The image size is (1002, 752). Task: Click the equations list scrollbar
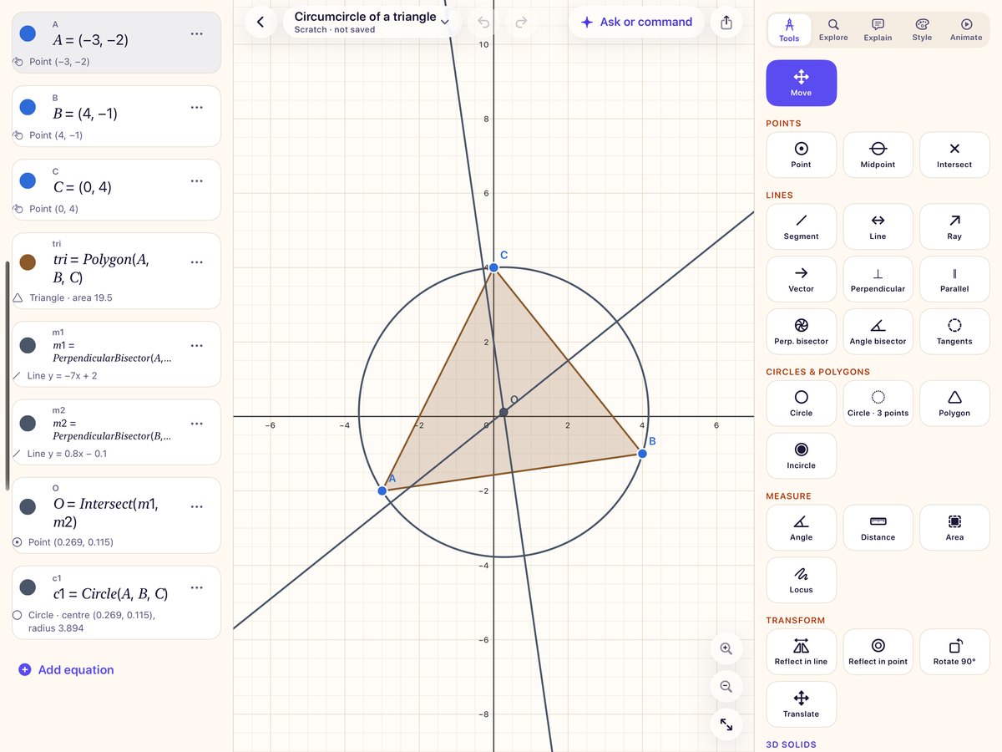pos(8,374)
